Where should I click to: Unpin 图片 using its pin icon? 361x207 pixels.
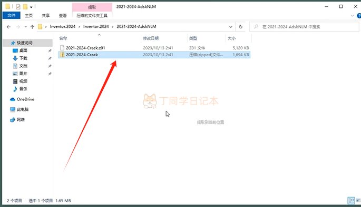50,74
